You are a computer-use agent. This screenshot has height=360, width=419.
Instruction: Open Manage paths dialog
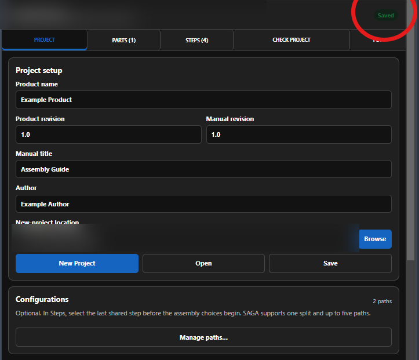pyautogui.click(x=203, y=337)
